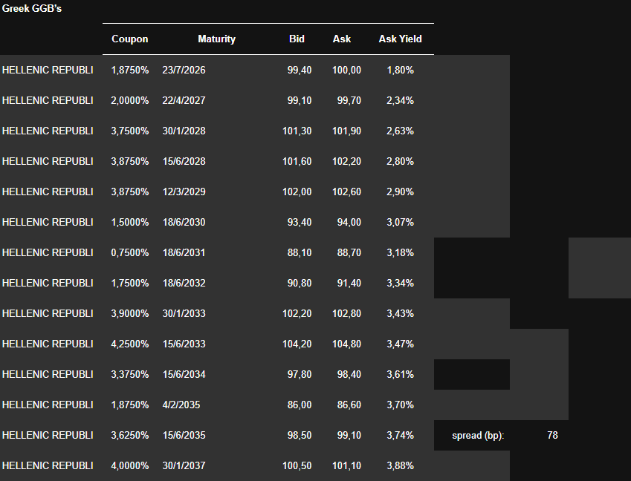This screenshot has width=631, height=481.
Task: Select the 30/1/2028 maturity cell
Action: (184, 131)
